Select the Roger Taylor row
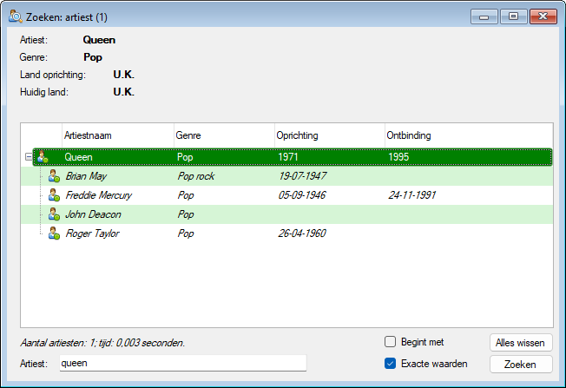This screenshot has width=566, height=388. tap(286, 233)
